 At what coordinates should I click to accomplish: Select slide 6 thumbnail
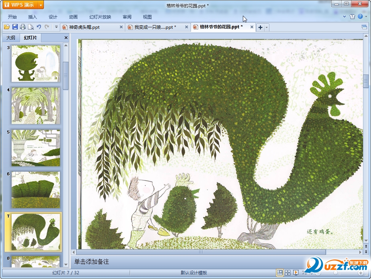pos(36,190)
